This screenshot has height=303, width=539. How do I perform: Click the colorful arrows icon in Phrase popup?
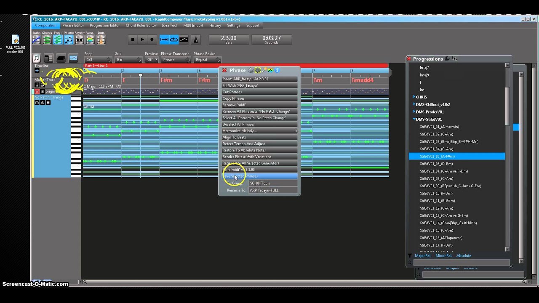(x=270, y=70)
